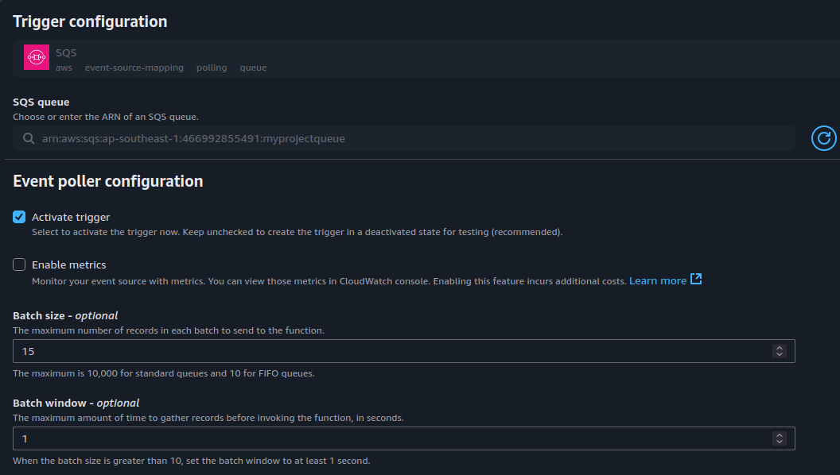Click the up arrow on Batch size spinner
The height and width of the screenshot is (475, 840).
pos(780,348)
